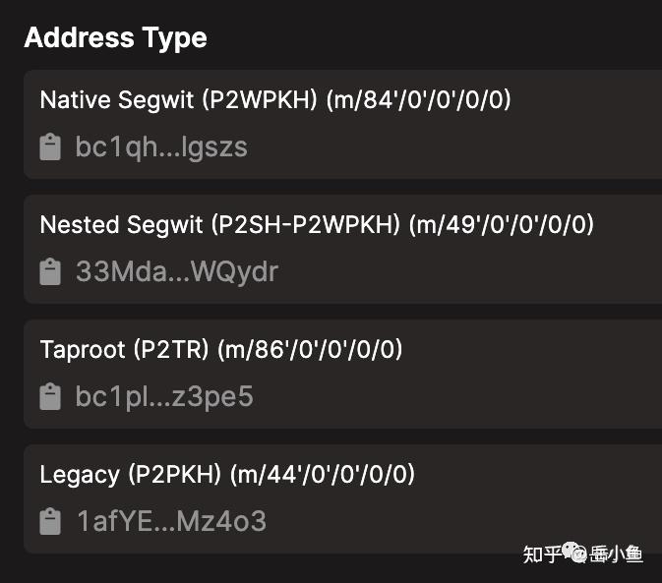Click the 33Mda...WQydr address text
The image size is (662, 583).
(x=177, y=271)
